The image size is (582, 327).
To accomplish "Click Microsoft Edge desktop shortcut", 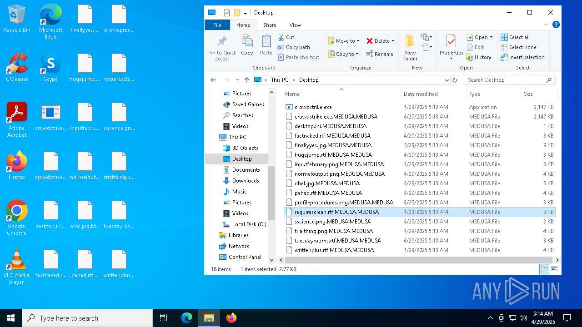I will coord(50,22).
